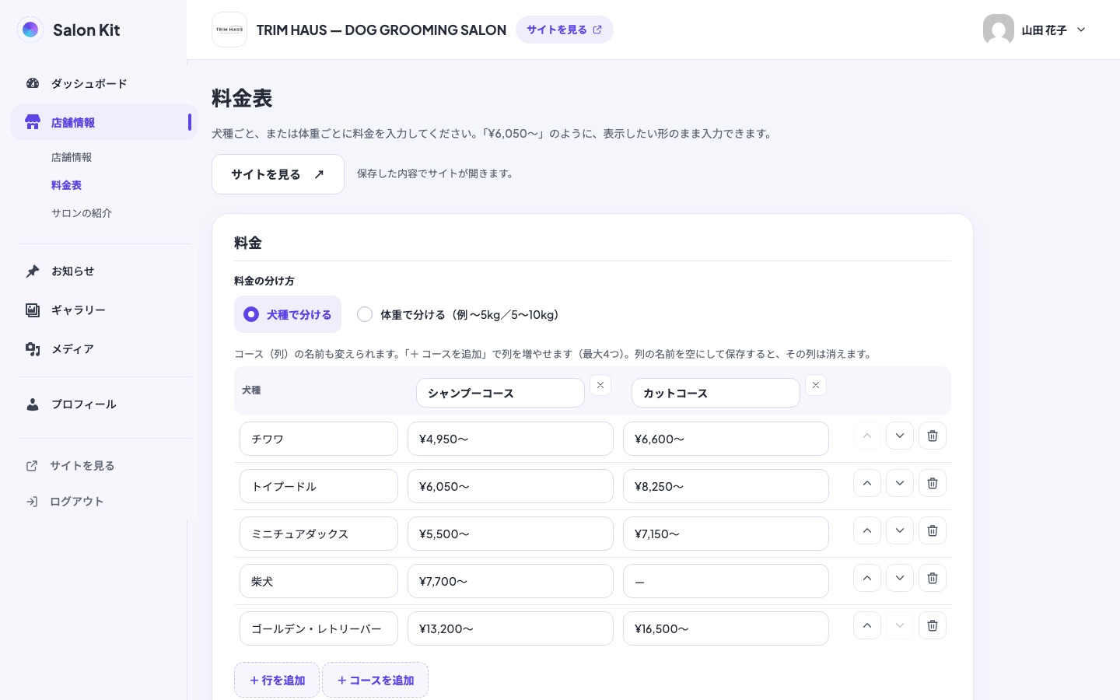Image resolution: width=1120 pixels, height=700 pixels.
Task: Move the トイプードル row down
Action: pyautogui.click(x=900, y=483)
